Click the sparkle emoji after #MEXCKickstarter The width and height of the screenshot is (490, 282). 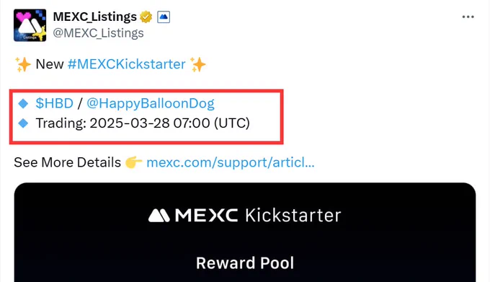[x=198, y=64]
